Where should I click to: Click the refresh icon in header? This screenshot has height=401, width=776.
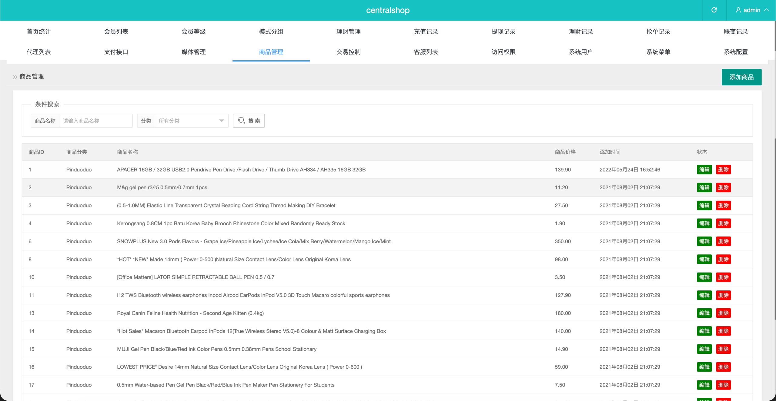pos(714,10)
